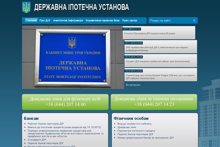Click the Банкам section heading
The height and width of the screenshot is (147, 220).
31,118
